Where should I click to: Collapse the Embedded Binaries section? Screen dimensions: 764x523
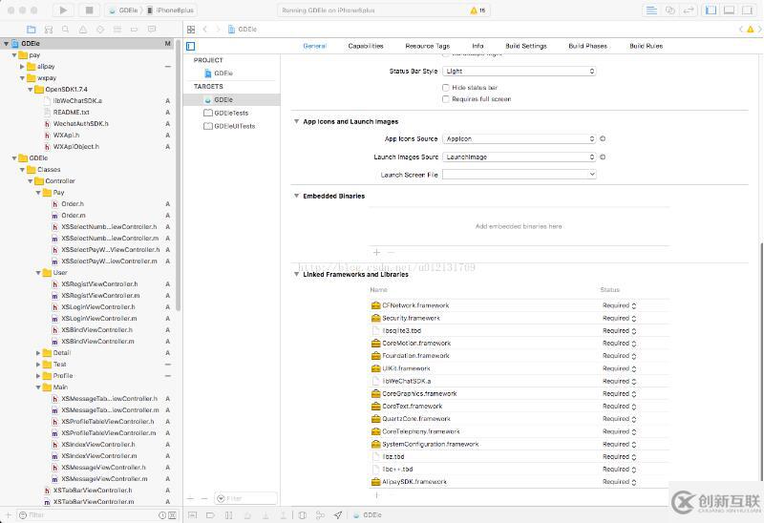(x=296, y=196)
